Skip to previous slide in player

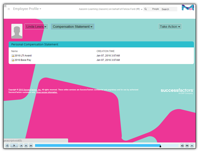pos(21,145)
